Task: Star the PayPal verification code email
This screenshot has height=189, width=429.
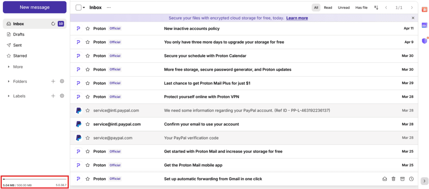Action: point(88,138)
